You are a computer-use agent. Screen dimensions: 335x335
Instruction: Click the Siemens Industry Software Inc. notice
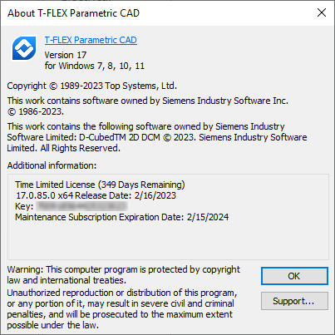coord(147,101)
